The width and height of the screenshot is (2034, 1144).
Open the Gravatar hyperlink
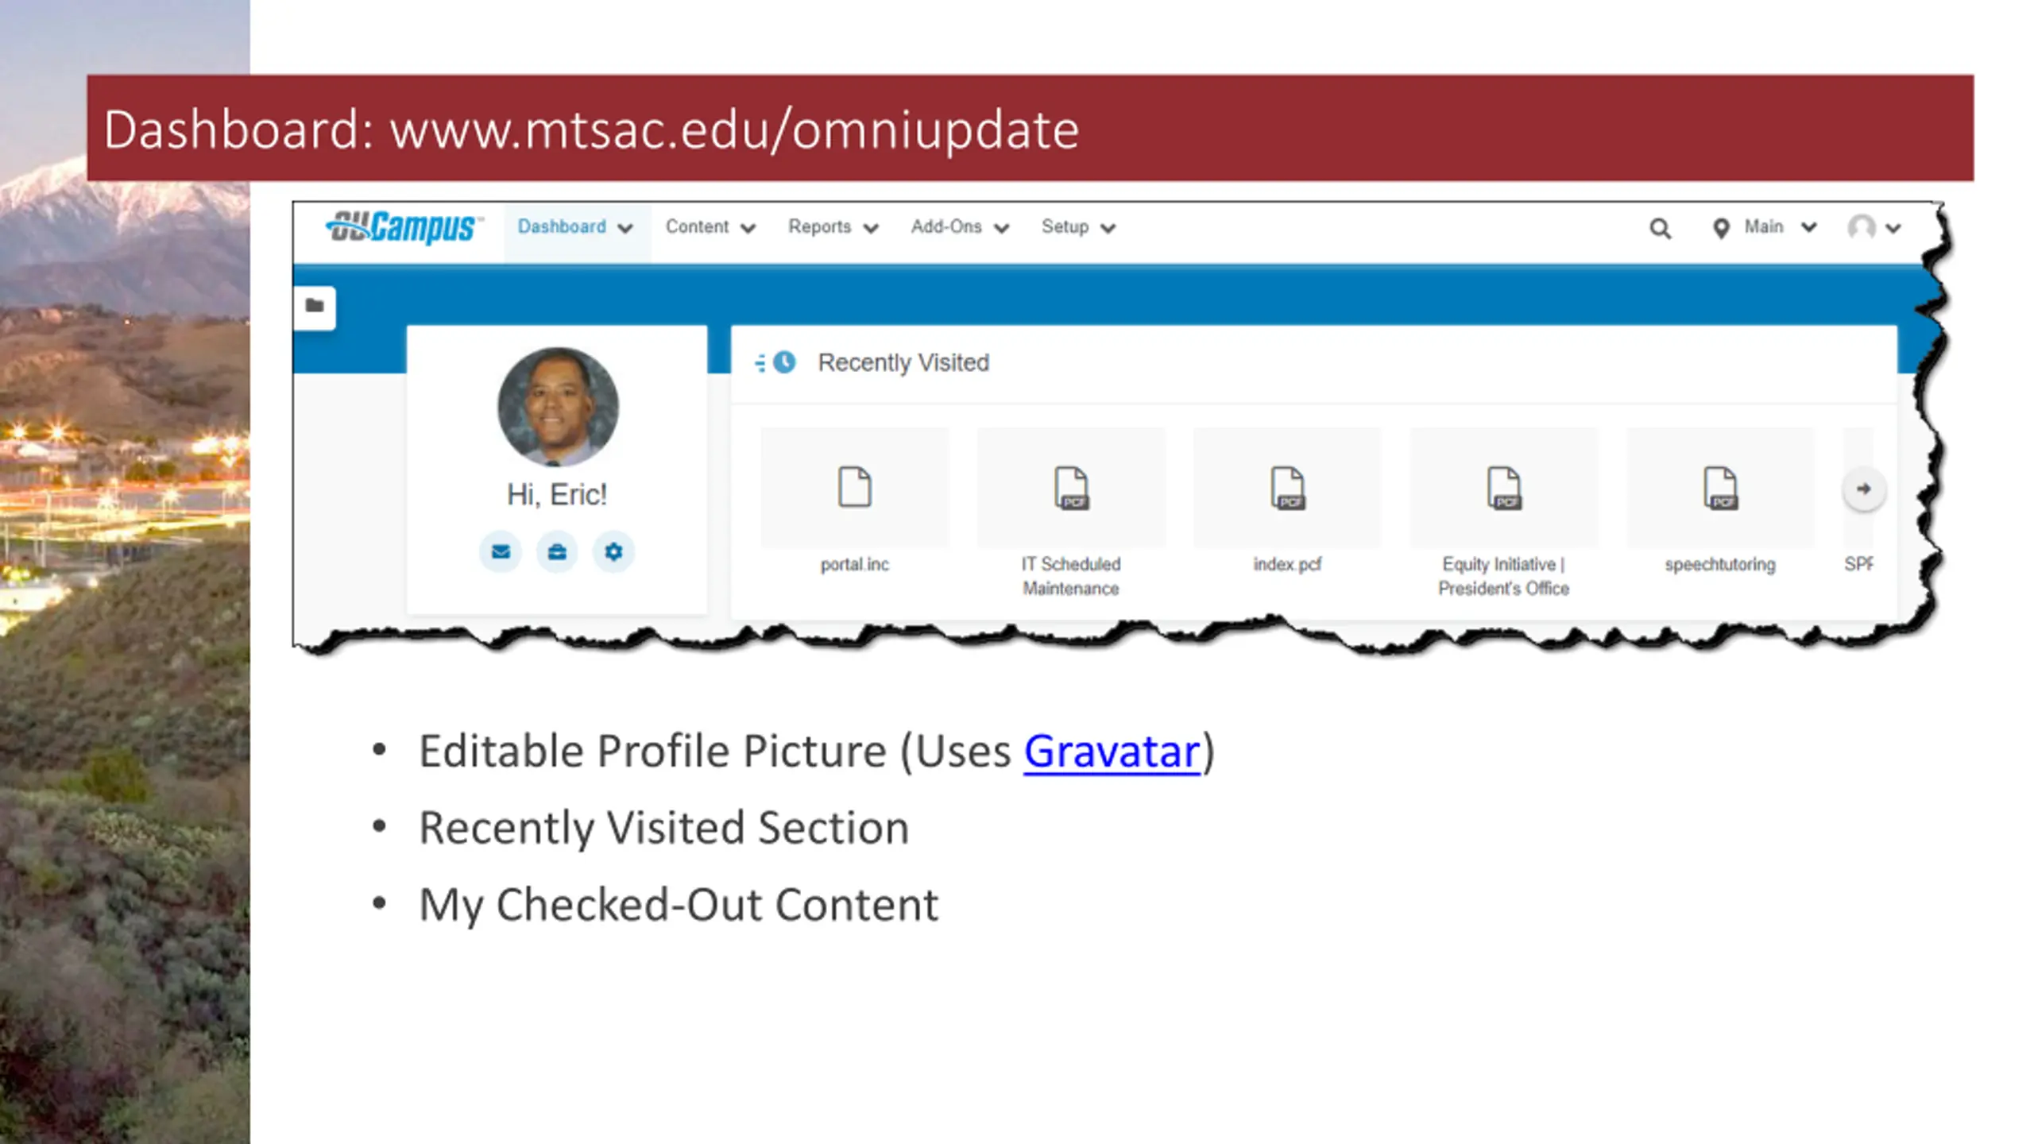pyautogui.click(x=1111, y=752)
